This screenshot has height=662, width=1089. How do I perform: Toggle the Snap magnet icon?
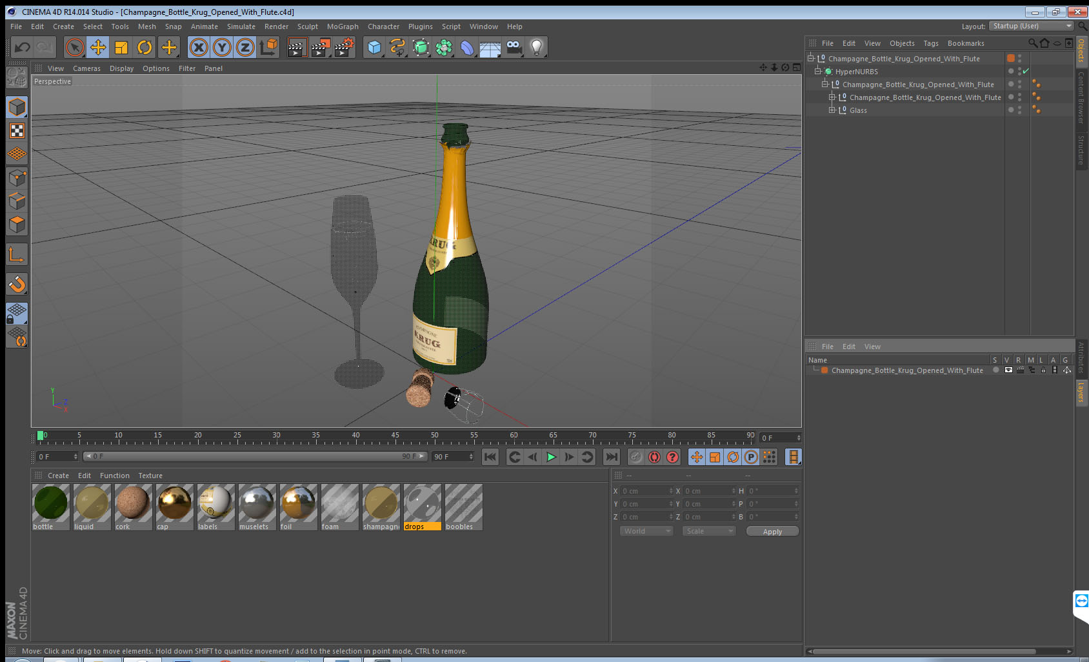[17, 284]
